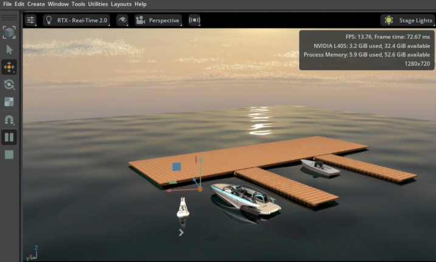Select the small gray boat by dock
This screenshot has width=436, height=262.
(x=320, y=167)
